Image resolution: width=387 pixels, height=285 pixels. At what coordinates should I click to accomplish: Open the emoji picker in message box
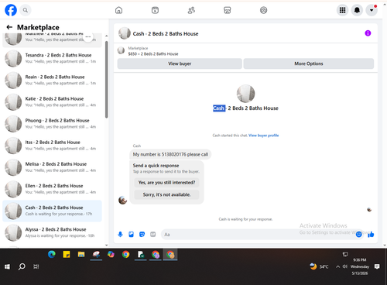[358, 235]
